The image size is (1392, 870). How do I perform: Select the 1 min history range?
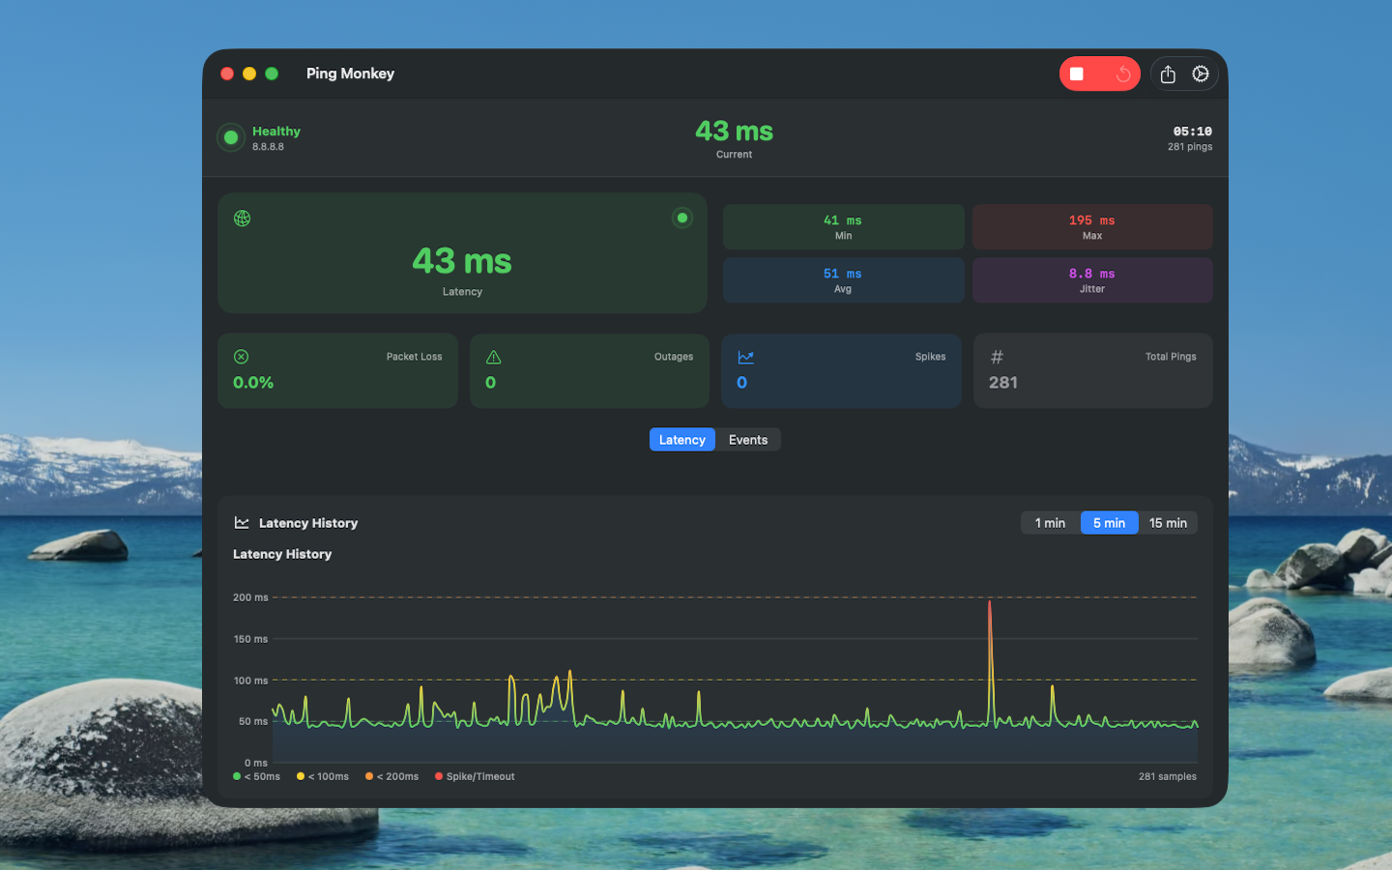tap(1049, 522)
